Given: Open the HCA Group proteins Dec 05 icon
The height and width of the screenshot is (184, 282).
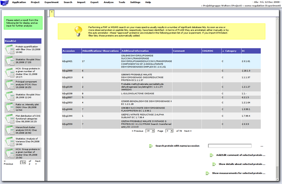Looking at the screenshot, I should coord(10,153).
